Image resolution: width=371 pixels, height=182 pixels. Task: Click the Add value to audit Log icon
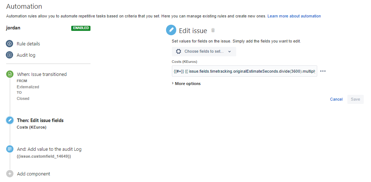pyautogui.click(x=10, y=149)
